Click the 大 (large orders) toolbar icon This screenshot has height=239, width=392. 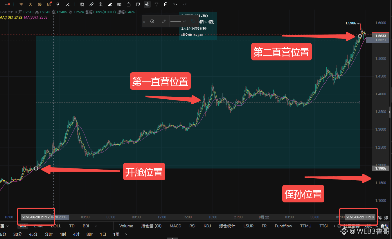(x=30, y=4)
